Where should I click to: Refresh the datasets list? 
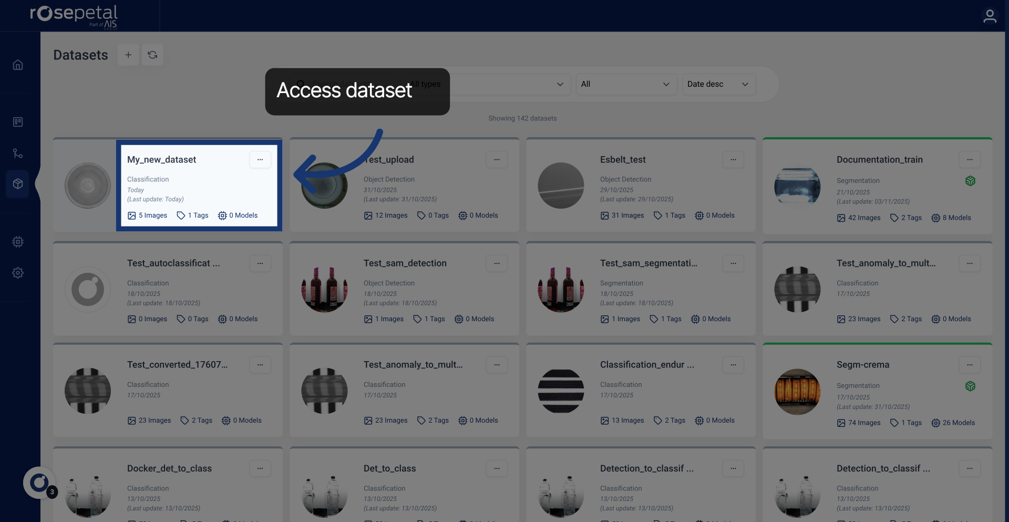point(152,55)
